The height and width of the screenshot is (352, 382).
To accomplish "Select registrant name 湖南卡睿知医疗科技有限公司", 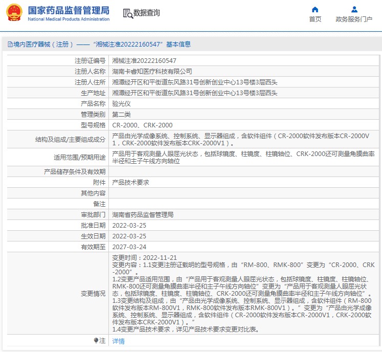I will [x=152, y=72].
